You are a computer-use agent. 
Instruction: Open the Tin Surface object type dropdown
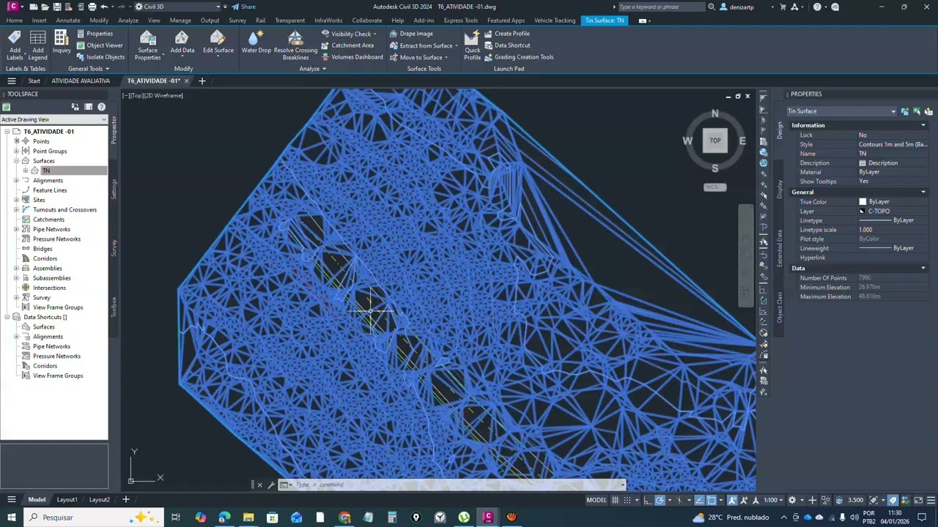pos(841,111)
